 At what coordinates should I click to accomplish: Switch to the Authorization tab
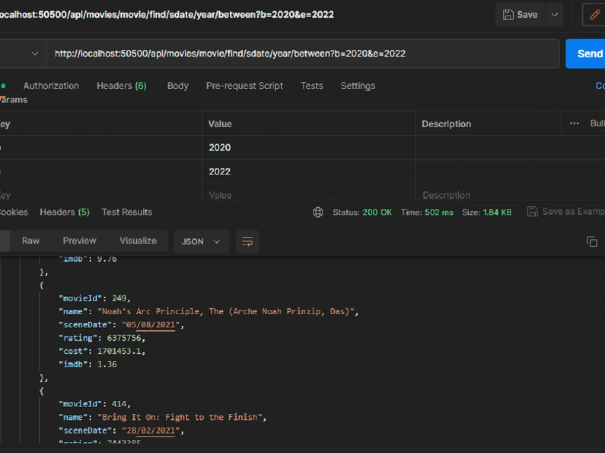tap(51, 86)
